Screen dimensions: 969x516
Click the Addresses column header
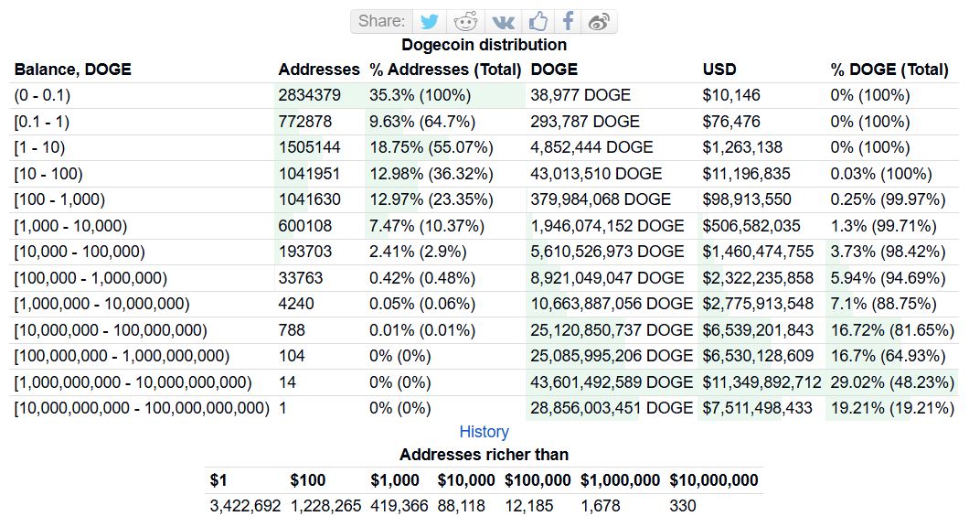(319, 70)
